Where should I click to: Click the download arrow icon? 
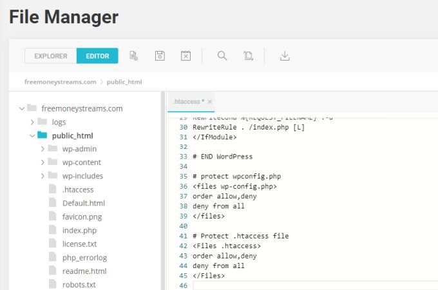click(285, 56)
